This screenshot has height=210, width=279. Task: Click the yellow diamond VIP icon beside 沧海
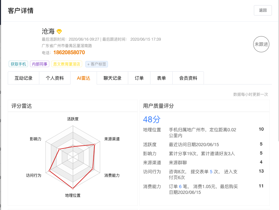tap(59, 32)
